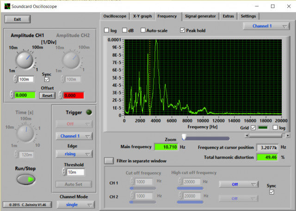Click the green Run/Stop play button
This screenshot has height=211, width=296.
click(x=26, y=180)
